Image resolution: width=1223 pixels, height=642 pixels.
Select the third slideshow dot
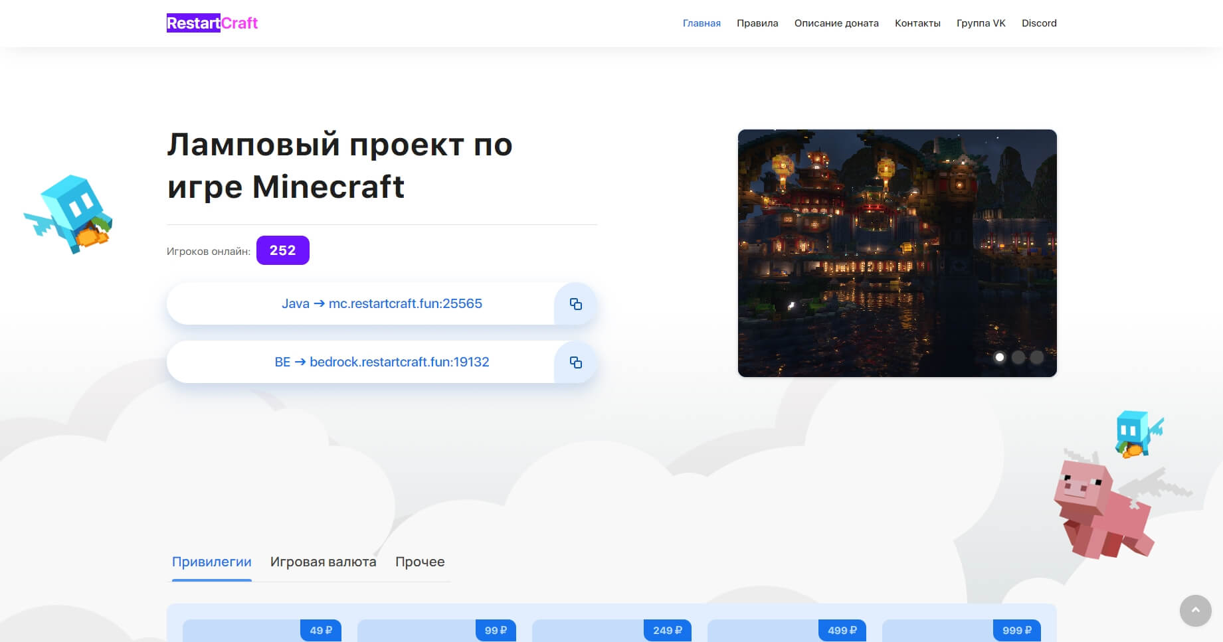click(1036, 357)
